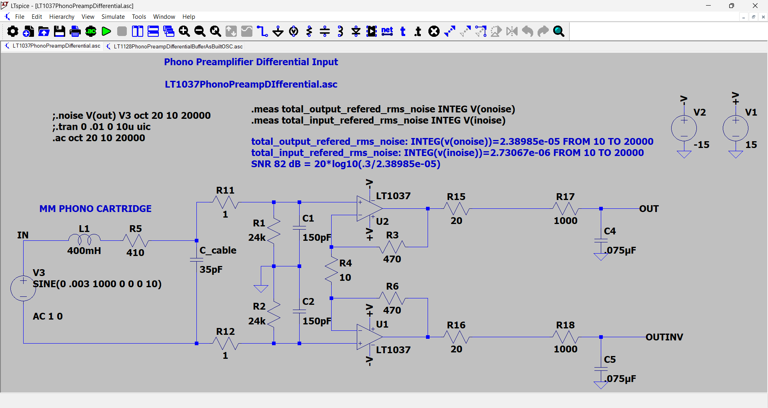Cascade the open windows

[169, 31]
